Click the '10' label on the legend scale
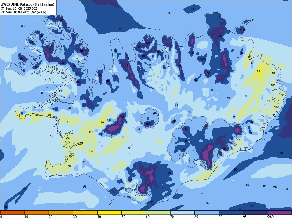This screenshot has height=219, width=292. point(26,217)
